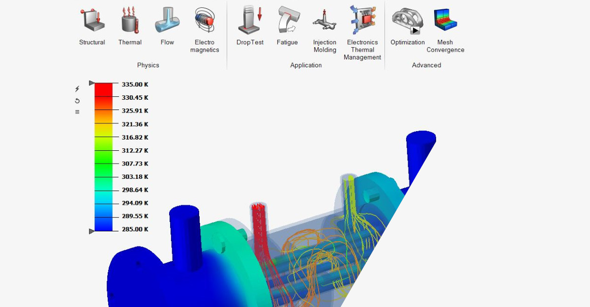Click the Application ribbon group label
Image resolution: width=590 pixels, height=307 pixels.
[x=306, y=65]
